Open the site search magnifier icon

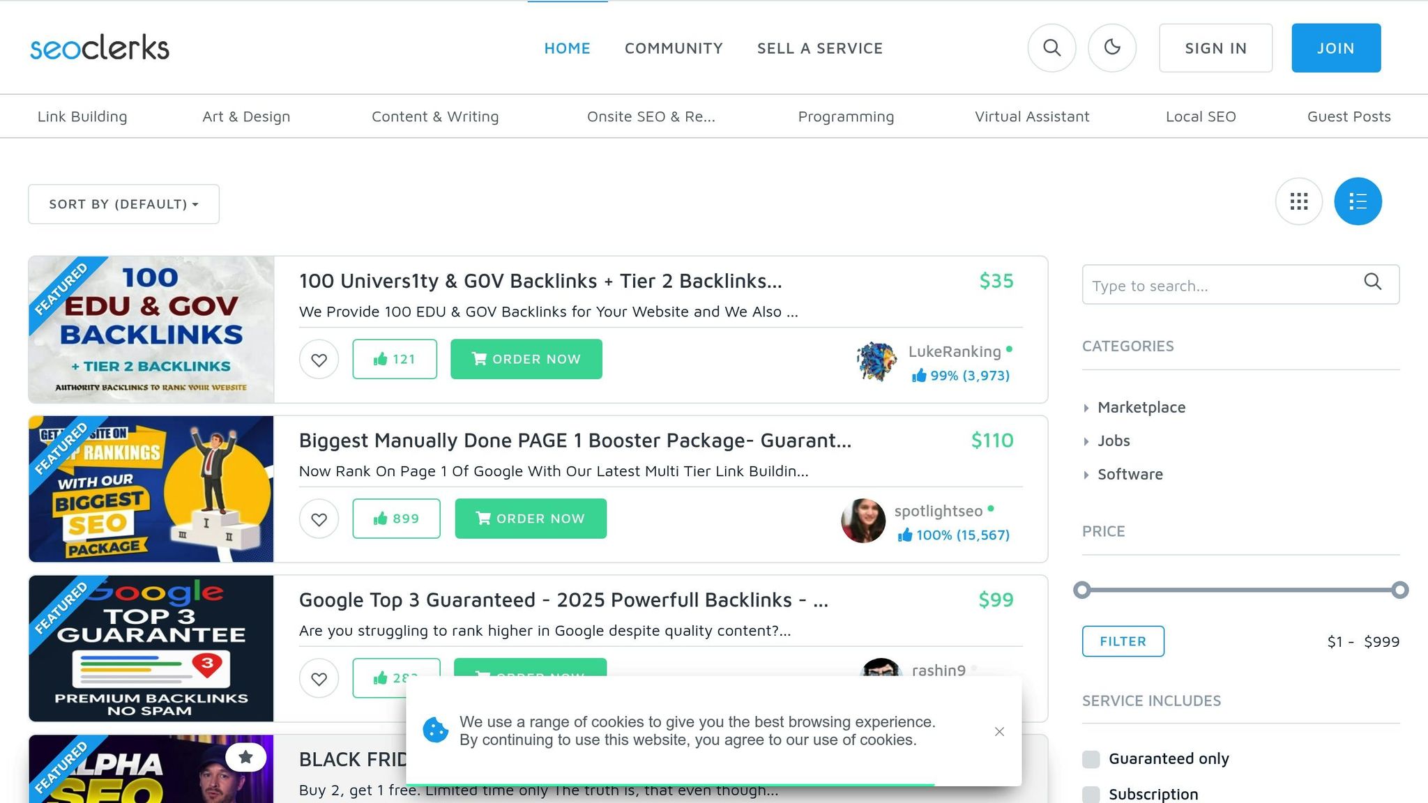pyautogui.click(x=1051, y=47)
